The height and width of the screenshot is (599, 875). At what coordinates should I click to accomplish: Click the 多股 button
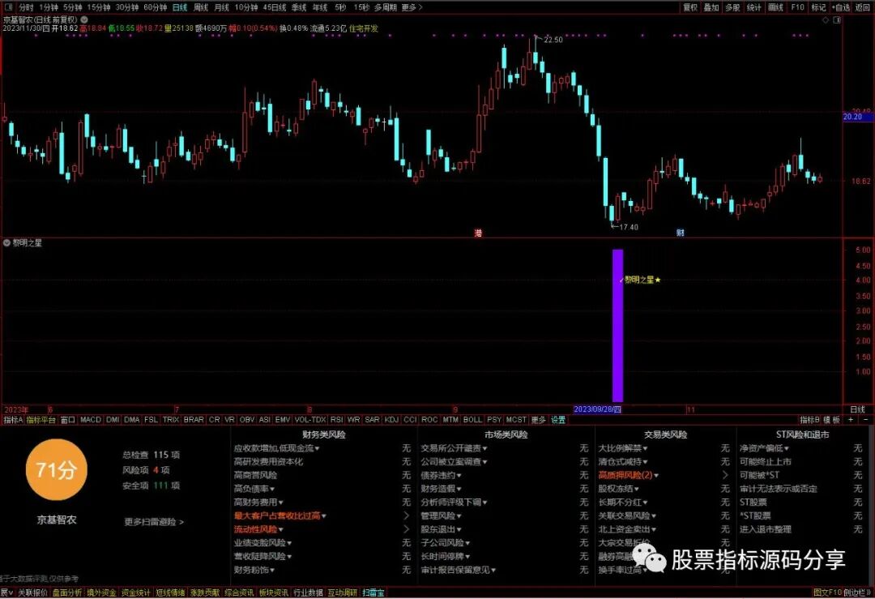[x=732, y=7]
